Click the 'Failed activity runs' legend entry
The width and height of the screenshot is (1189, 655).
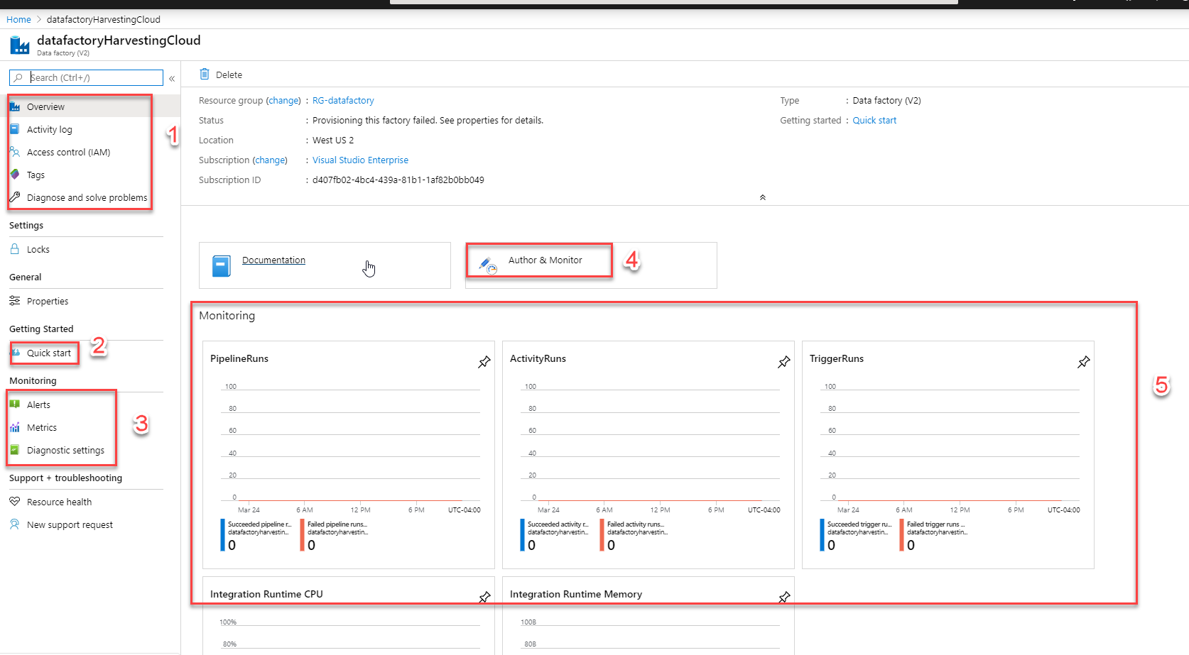[x=634, y=535]
